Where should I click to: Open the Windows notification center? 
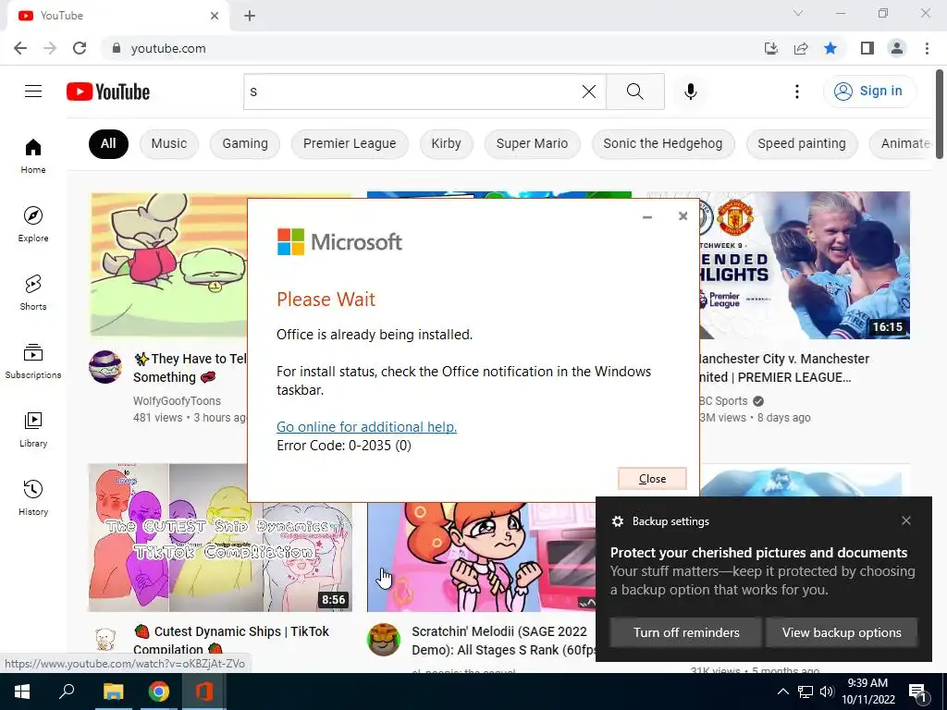pyautogui.click(x=917, y=692)
